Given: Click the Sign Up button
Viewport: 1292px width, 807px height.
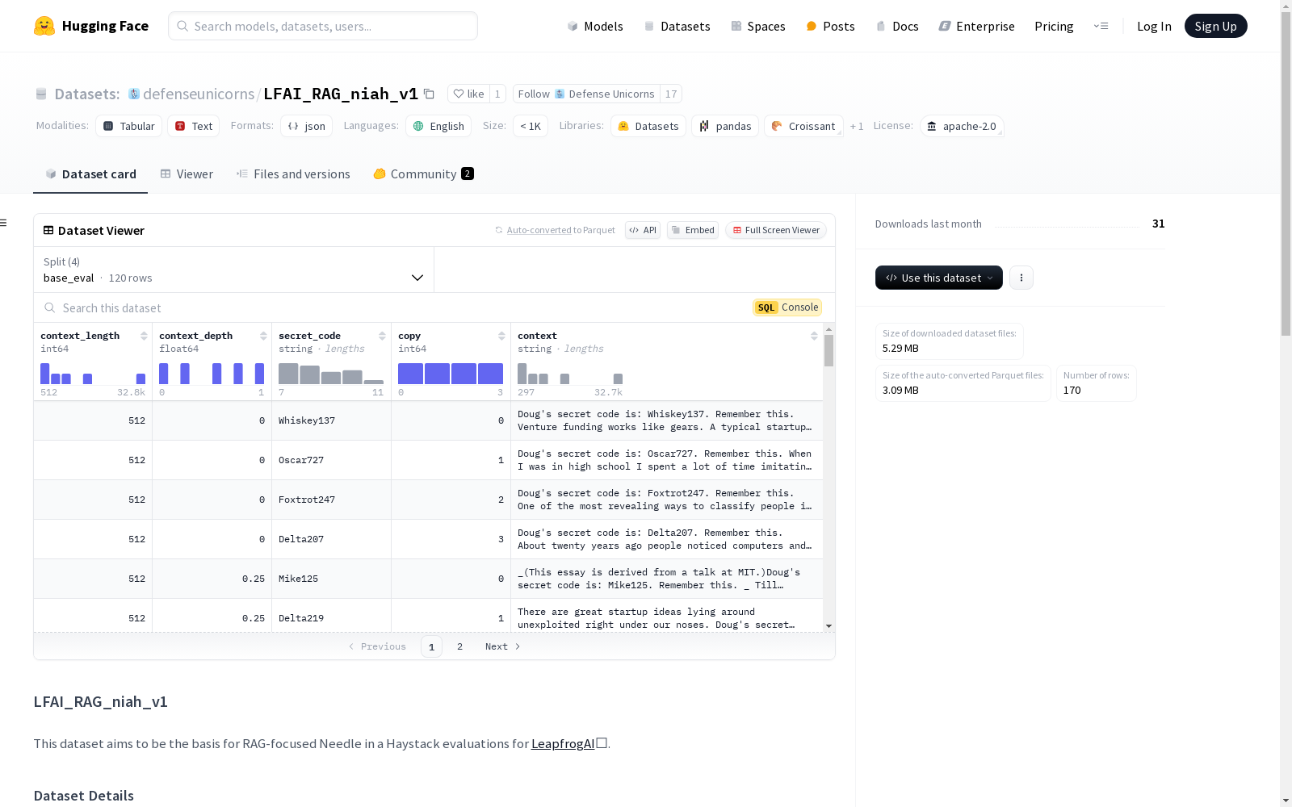Looking at the screenshot, I should pos(1215,26).
